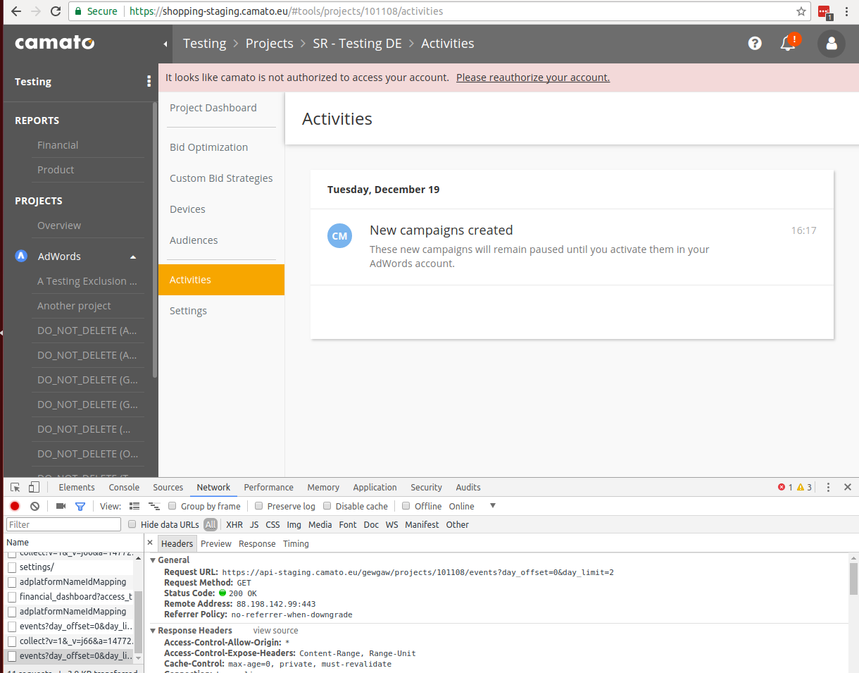
Task: Open Financial report in sidebar
Action: click(x=58, y=145)
